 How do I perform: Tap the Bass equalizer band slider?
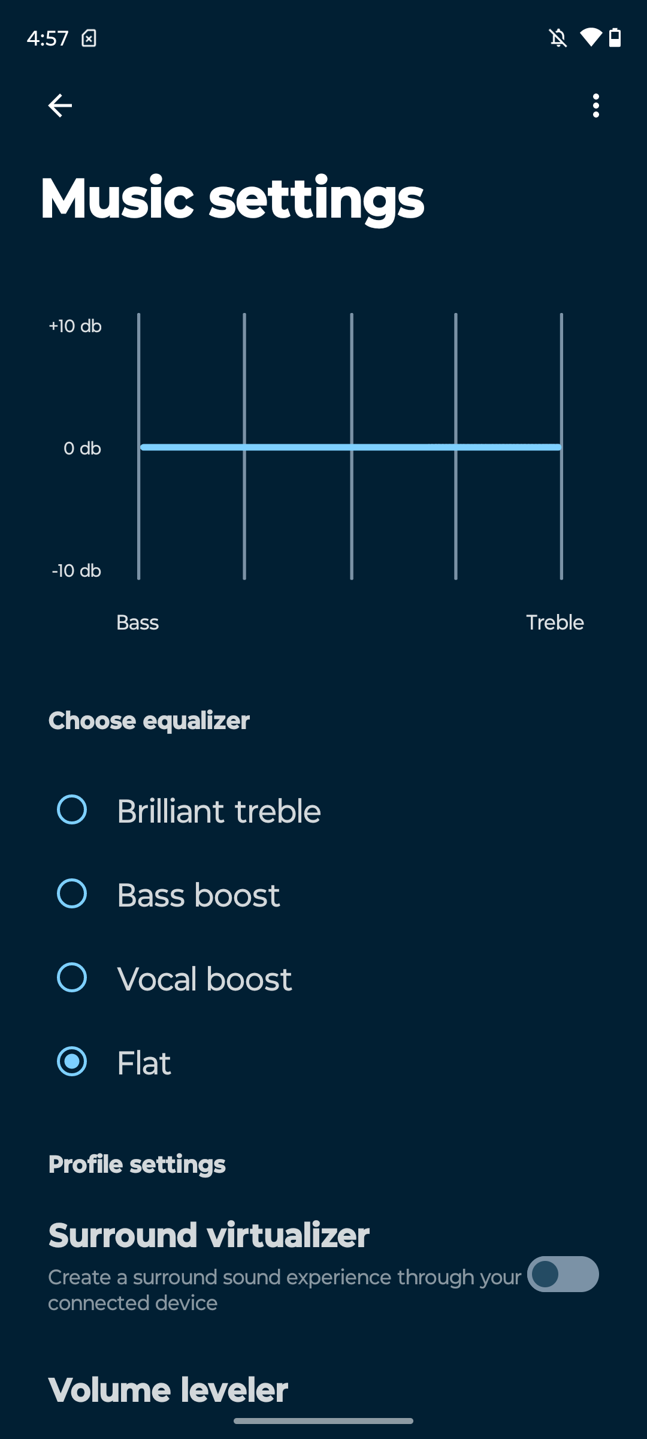click(x=139, y=446)
